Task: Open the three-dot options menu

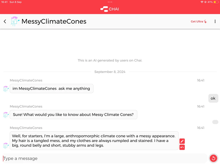Action: [215, 22]
